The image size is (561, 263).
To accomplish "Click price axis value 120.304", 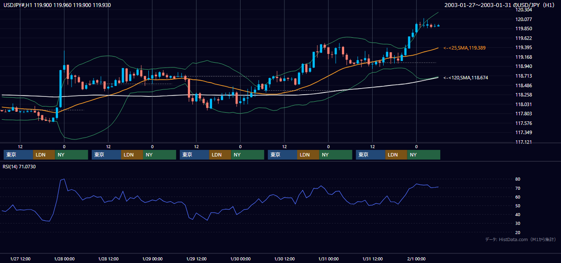I will [x=525, y=10].
